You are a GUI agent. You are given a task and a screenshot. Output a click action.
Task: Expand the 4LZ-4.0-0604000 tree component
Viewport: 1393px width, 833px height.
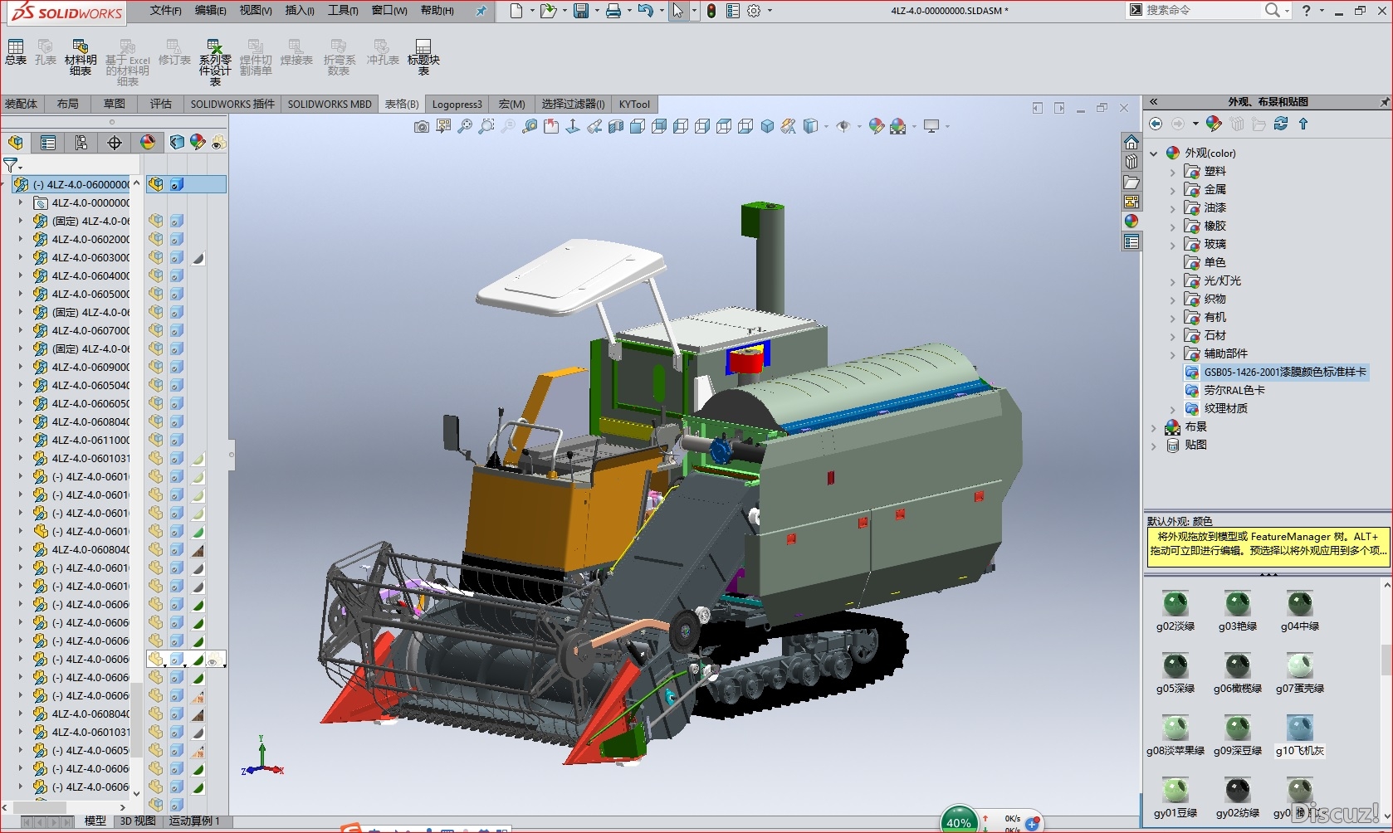21,275
